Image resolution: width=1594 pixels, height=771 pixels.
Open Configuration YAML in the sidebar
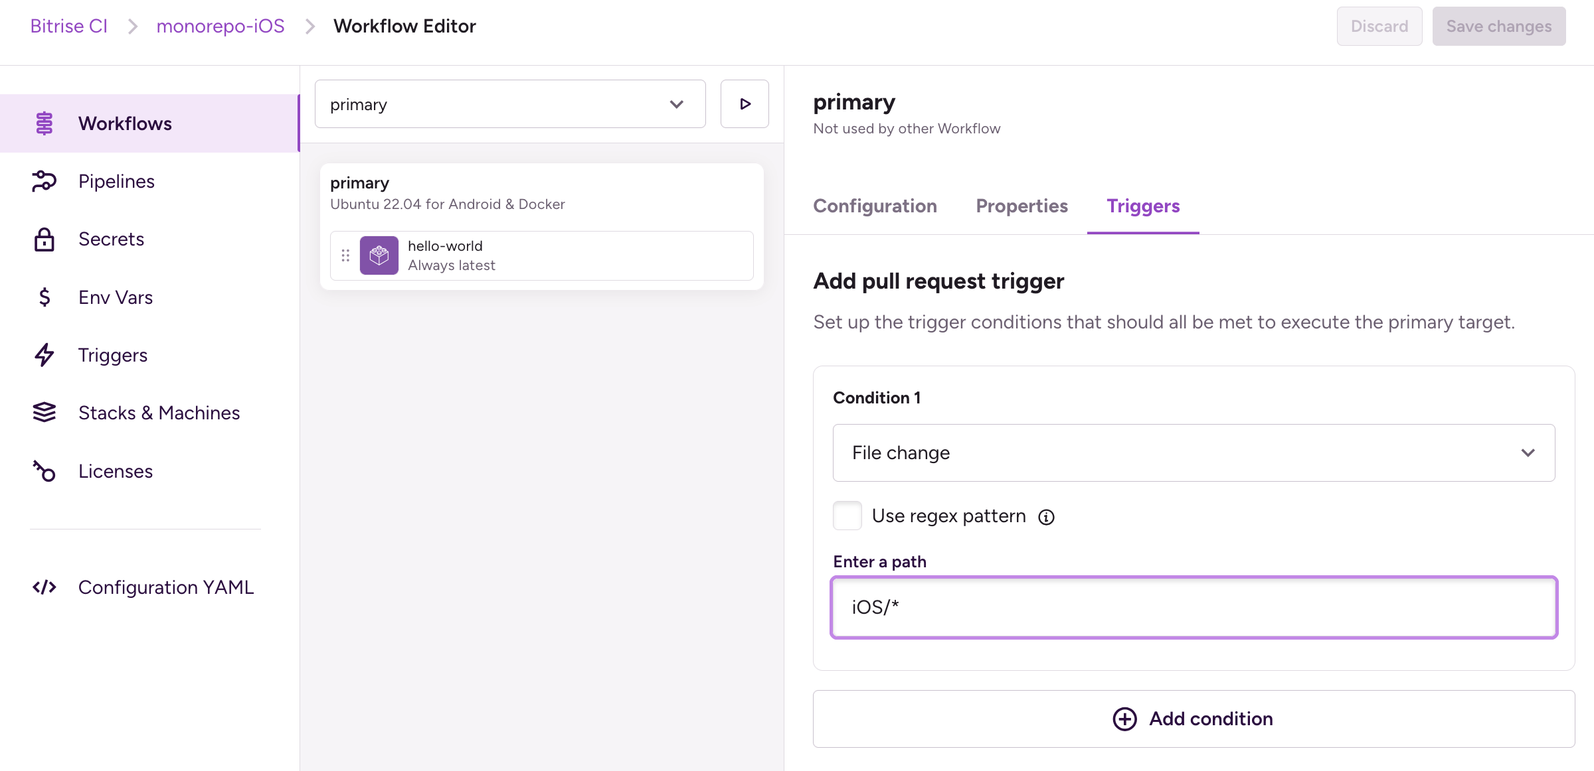pyautogui.click(x=149, y=587)
